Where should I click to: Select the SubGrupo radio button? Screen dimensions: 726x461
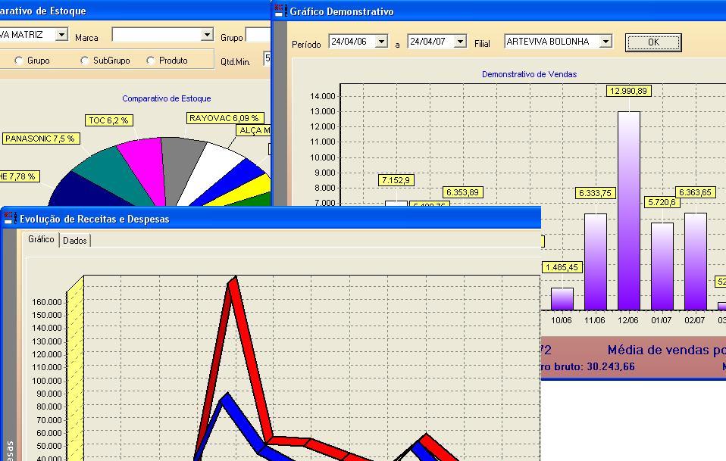pyautogui.click(x=85, y=61)
